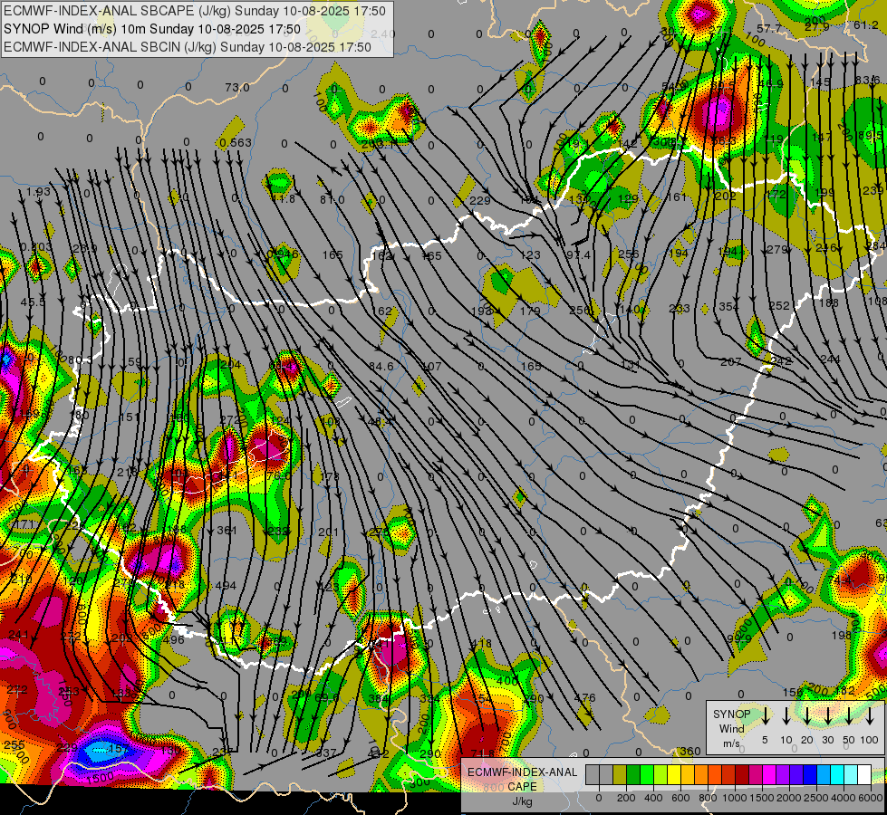The height and width of the screenshot is (815, 887).
Task: Click the '800' tick label on color scale
Action: pos(708,798)
